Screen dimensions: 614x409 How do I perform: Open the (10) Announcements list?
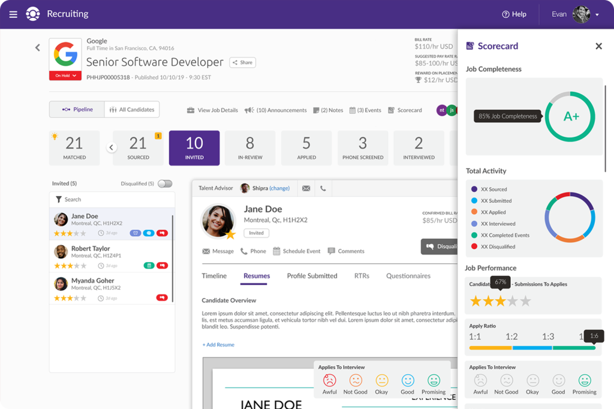[x=276, y=110]
